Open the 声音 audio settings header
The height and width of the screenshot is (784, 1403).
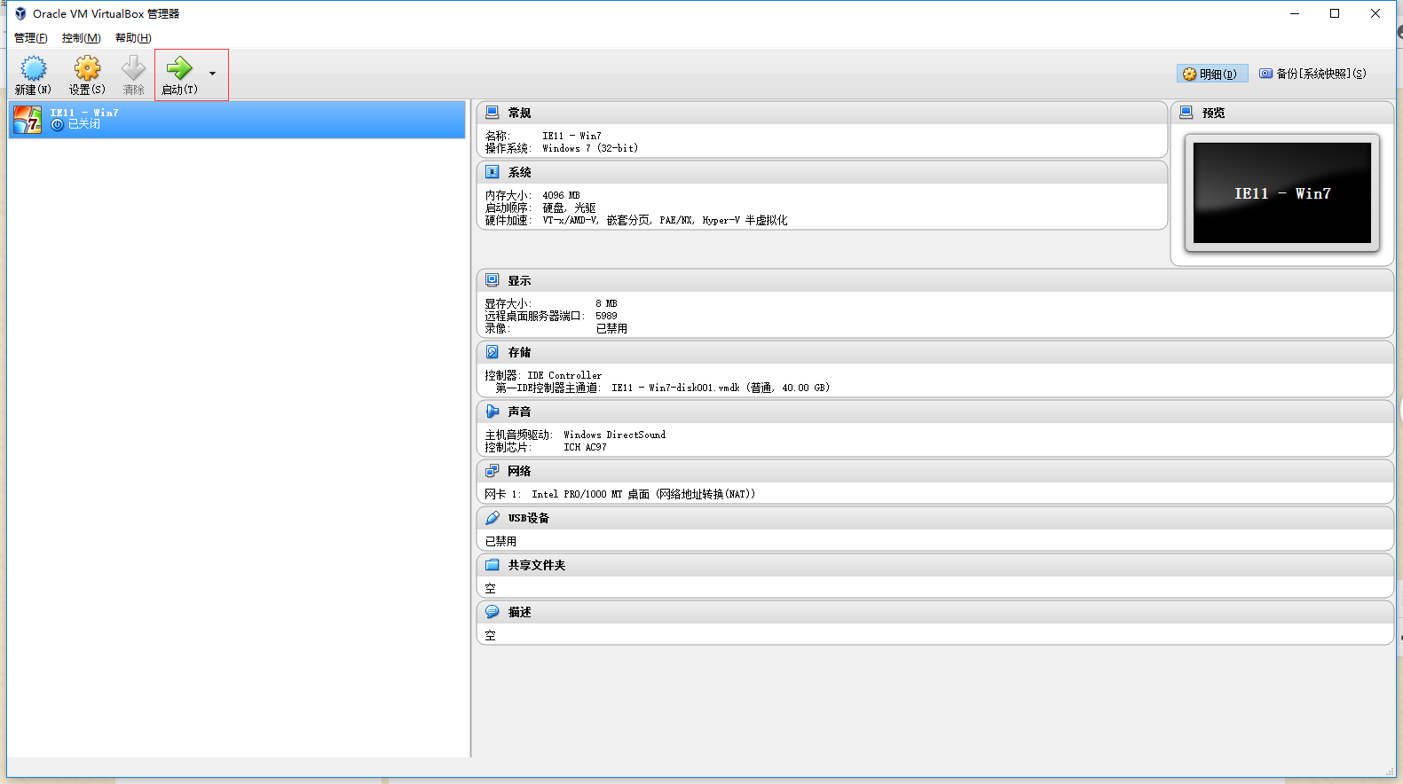[935, 412]
